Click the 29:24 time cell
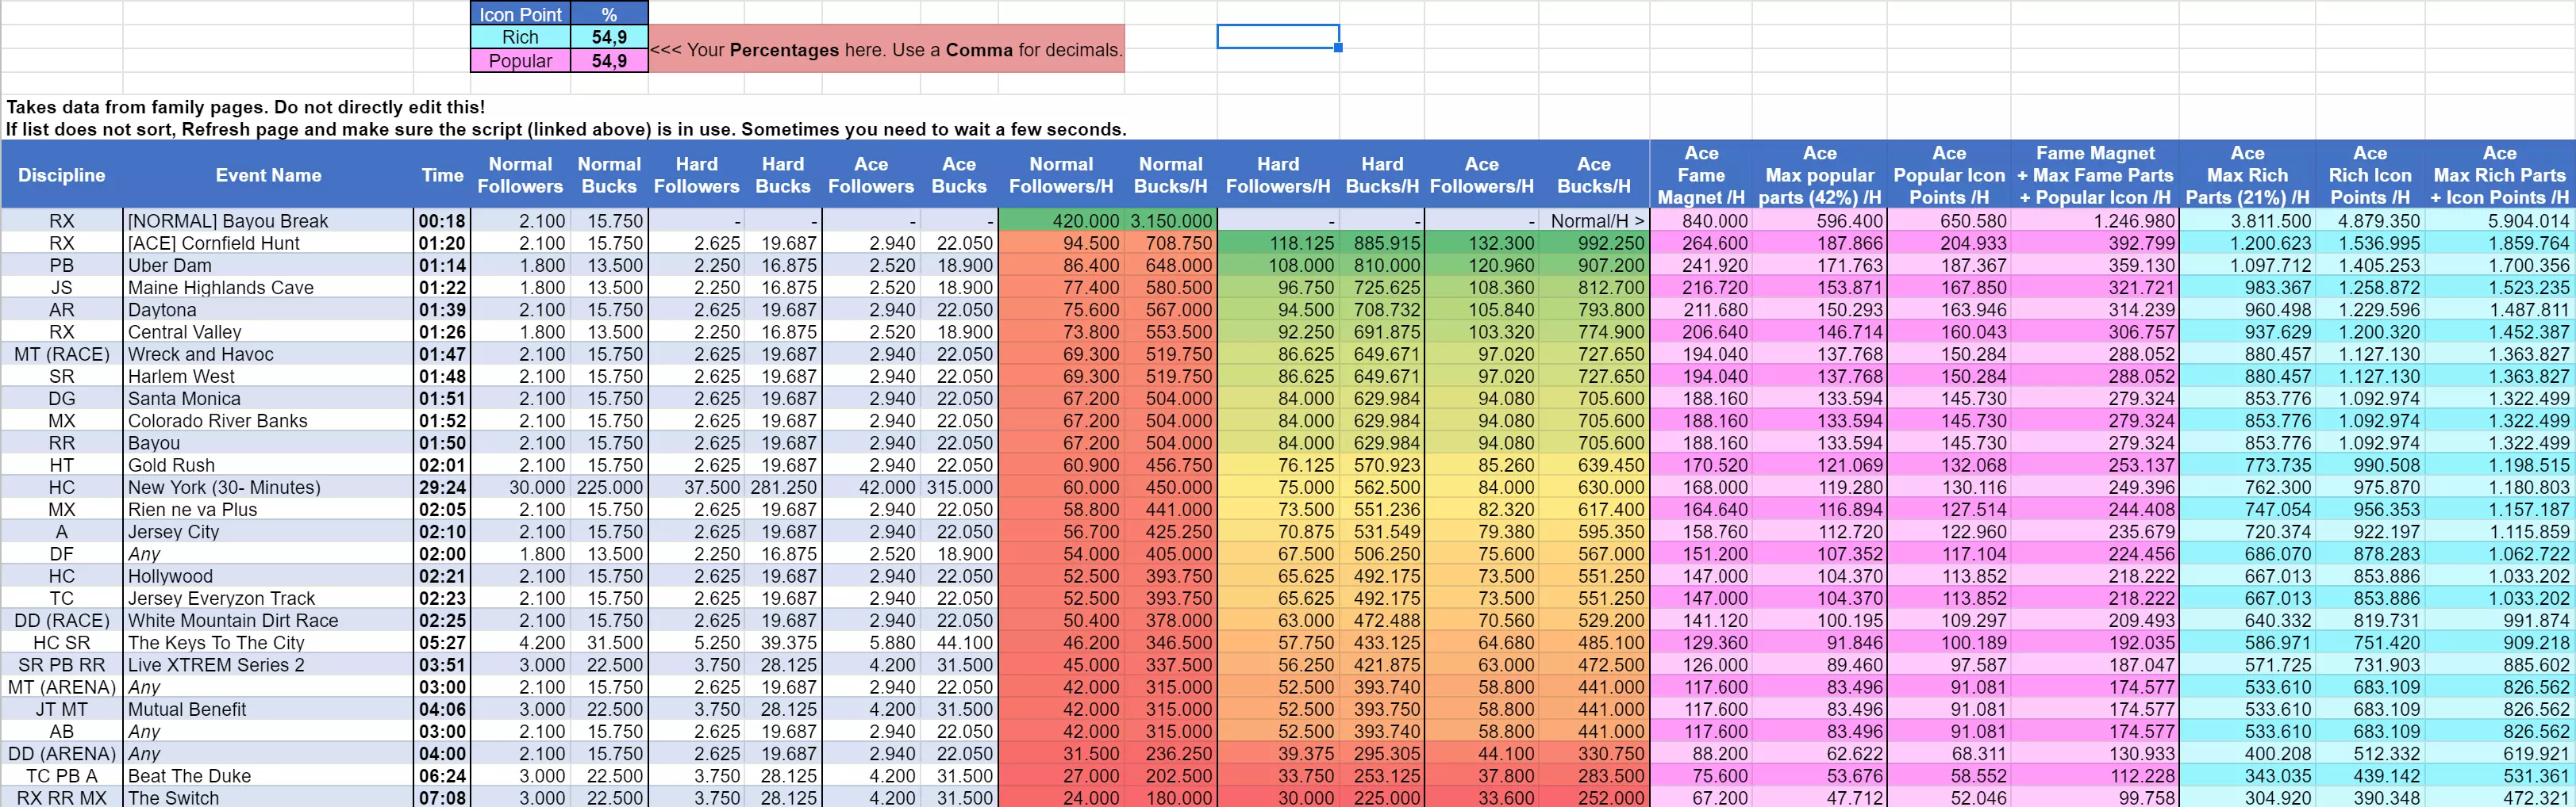This screenshot has height=807, width=2576. [442, 488]
